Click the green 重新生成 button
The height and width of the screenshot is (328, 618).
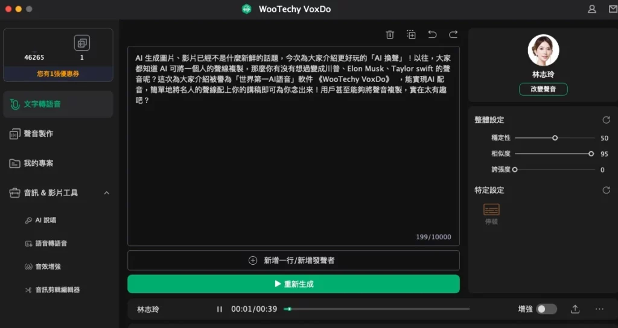(x=293, y=284)
